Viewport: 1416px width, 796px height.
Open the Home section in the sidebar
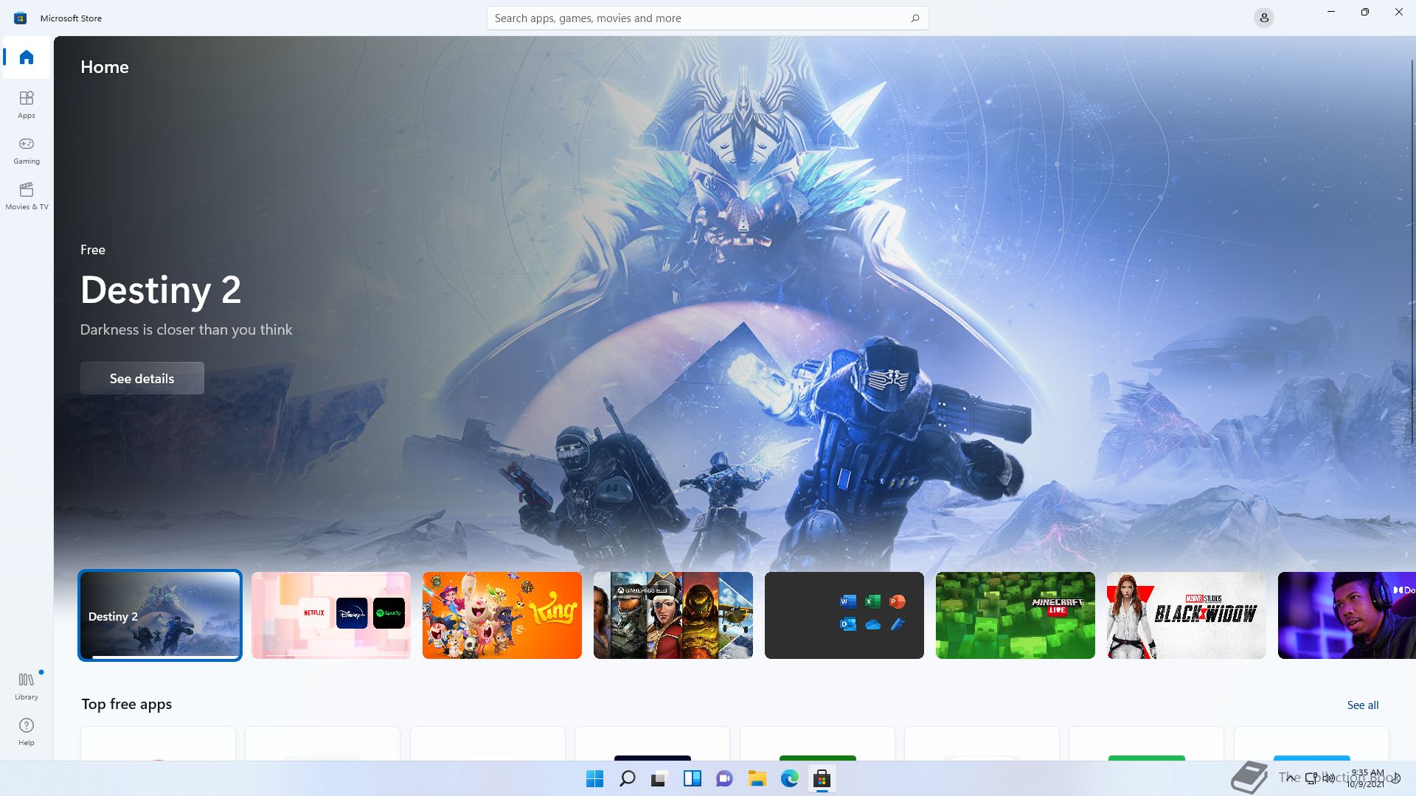pyautogui.click(x=27, y=57)
